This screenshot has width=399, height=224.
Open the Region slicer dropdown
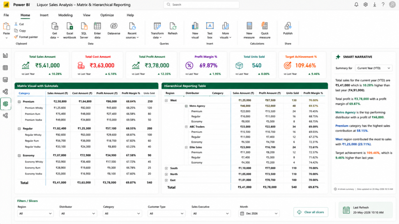[35, 213]
